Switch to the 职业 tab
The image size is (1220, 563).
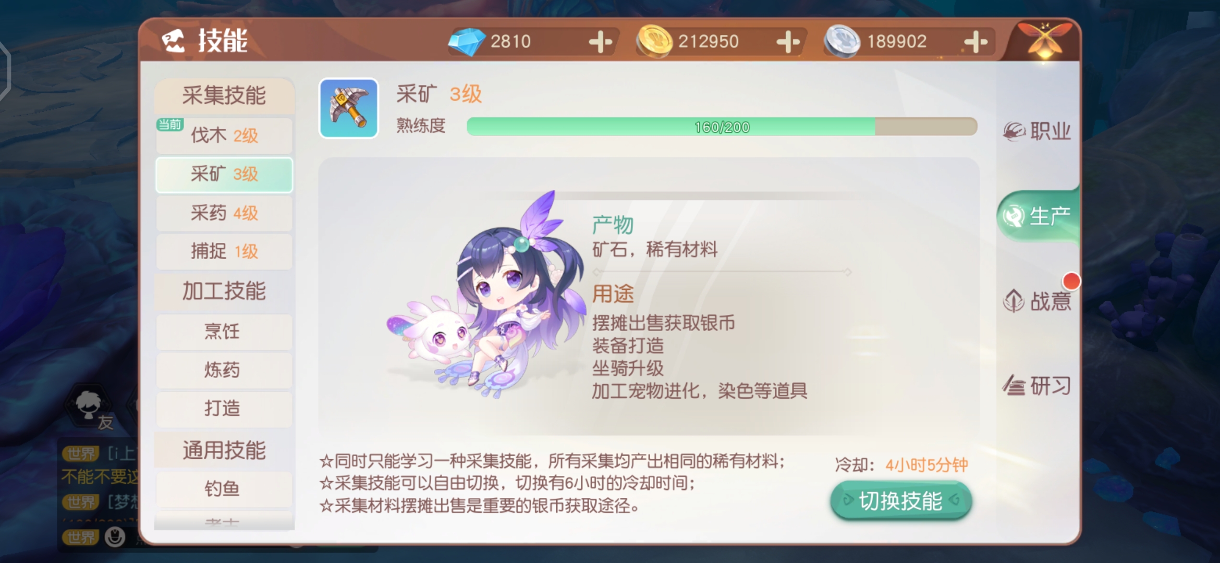pos(1038,130)
